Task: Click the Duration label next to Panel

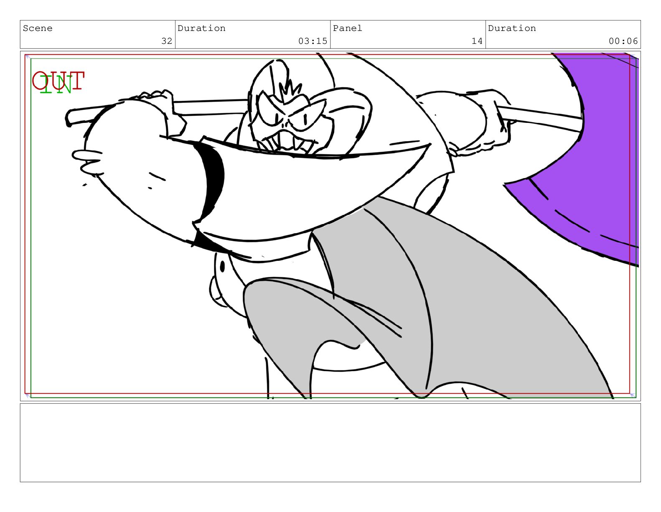Action: point(512,28)
